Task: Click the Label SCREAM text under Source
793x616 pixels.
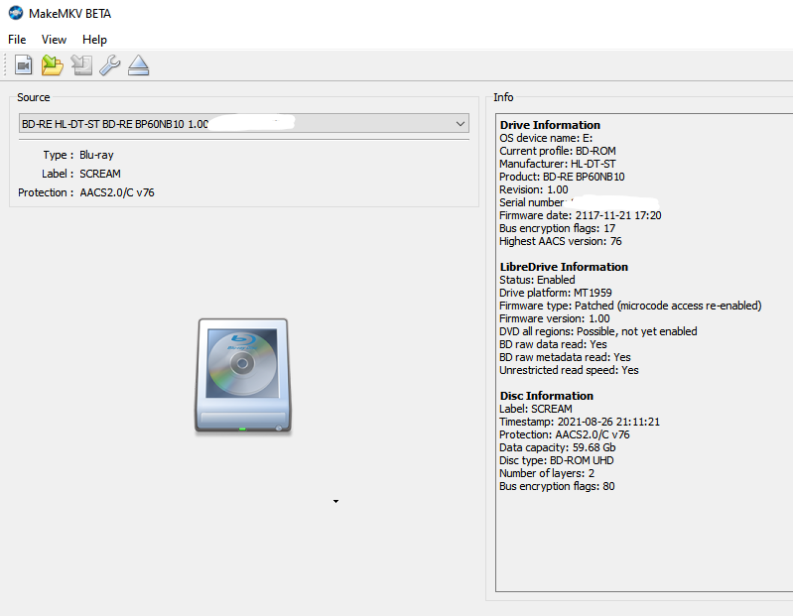Action: pos(100,174)
